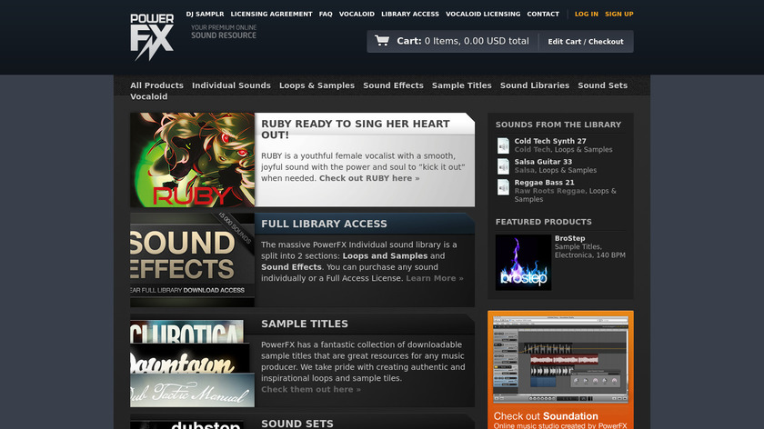Open the Reggae Bass 21 sound link

(x=544, y=183)
